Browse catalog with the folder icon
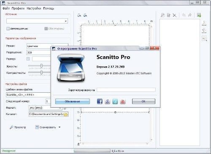 point(66,114)
